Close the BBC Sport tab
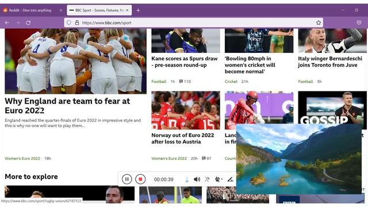 [127, 10]
